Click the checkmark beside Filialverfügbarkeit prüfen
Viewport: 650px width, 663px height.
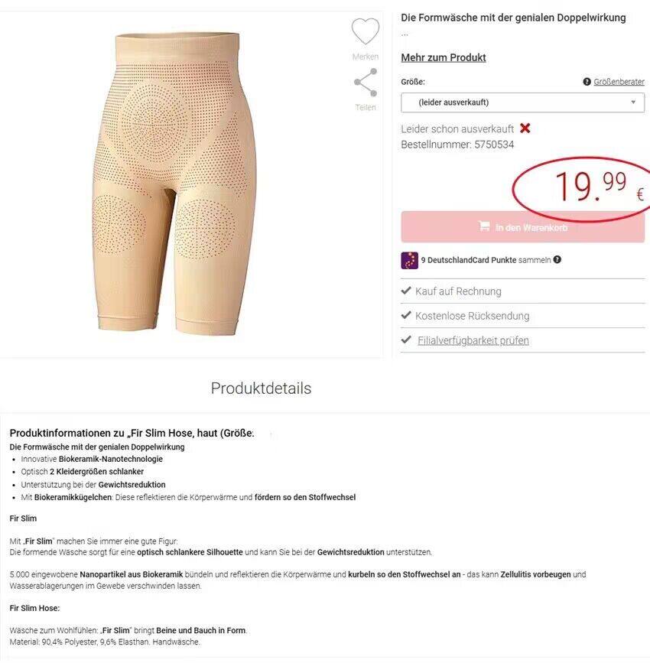pyautogui.click(x=406, y=340)
